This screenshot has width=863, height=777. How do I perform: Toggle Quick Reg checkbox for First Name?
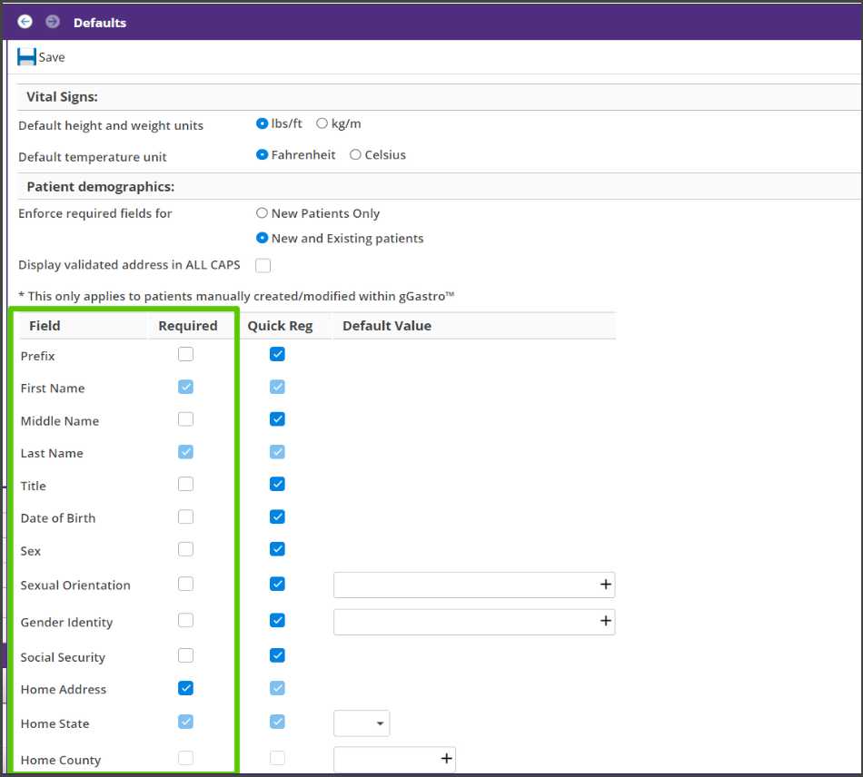tap(277, 387)
